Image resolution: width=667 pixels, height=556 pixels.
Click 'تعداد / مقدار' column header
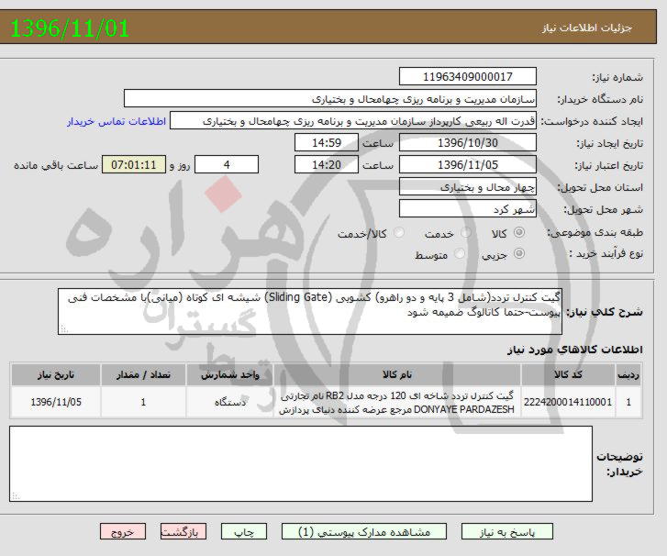(143, 374)
